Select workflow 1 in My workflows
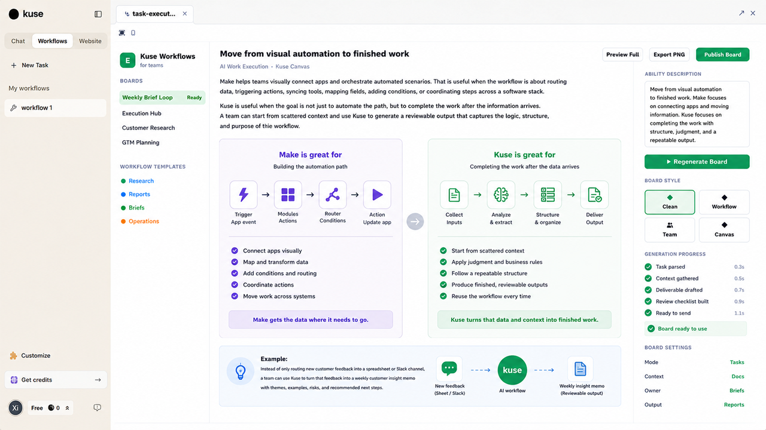This screenshot has height=430, width=766. tap(55, 108)
